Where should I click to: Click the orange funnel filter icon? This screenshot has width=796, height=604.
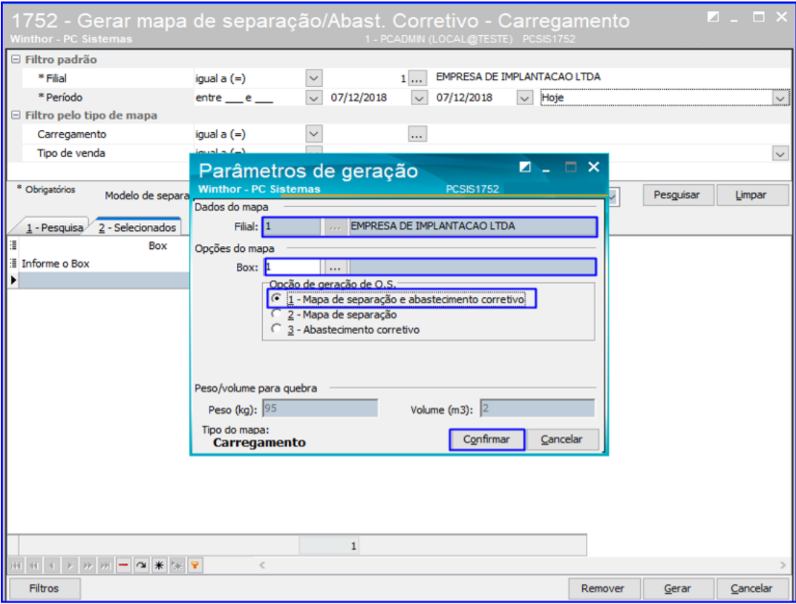coord(195,566)
